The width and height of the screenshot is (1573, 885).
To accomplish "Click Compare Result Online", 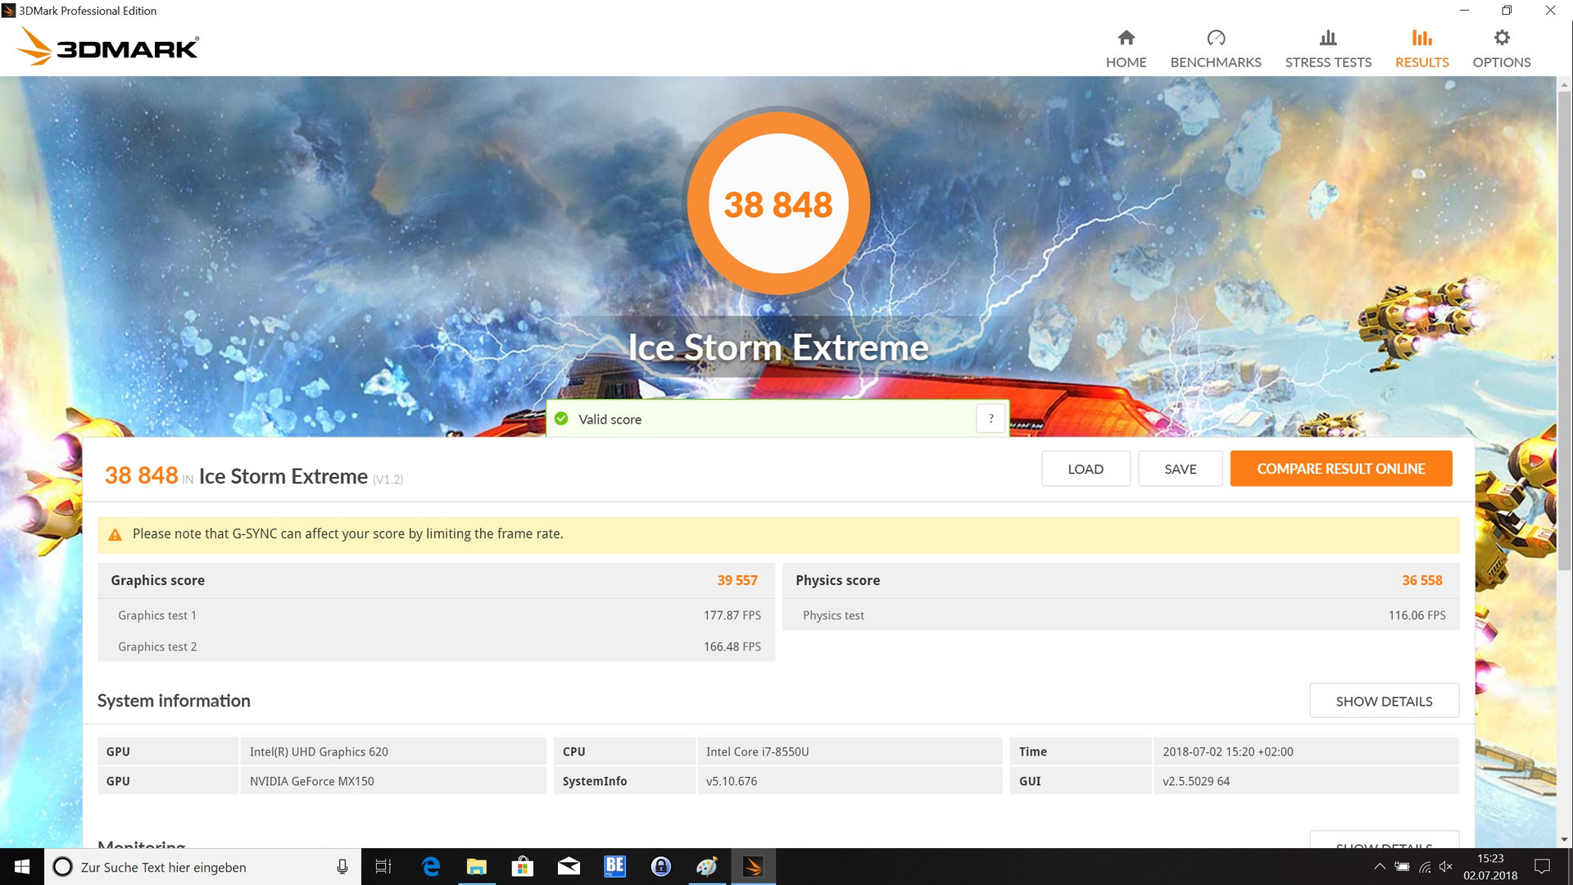I will pyautogui.click(x=1340, y=469).
